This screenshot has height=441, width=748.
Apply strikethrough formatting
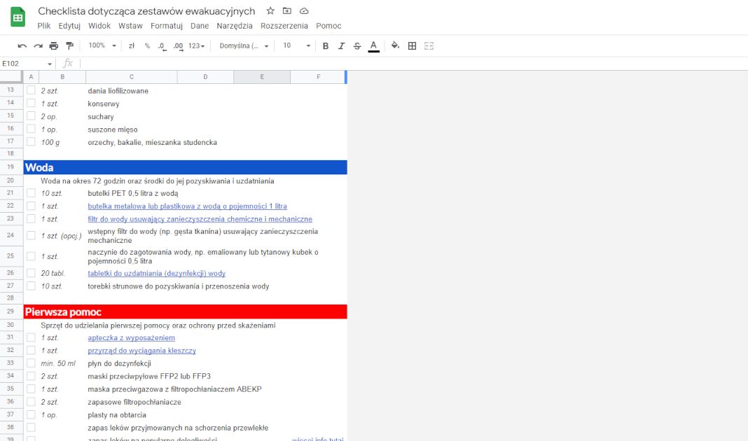tap(357, 46)
